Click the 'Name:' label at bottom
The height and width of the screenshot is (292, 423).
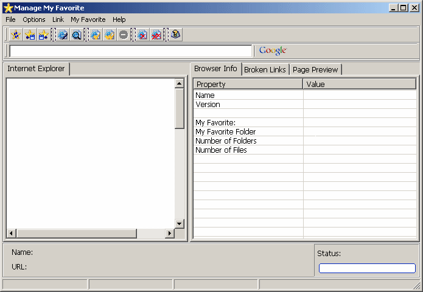(22, 252)
